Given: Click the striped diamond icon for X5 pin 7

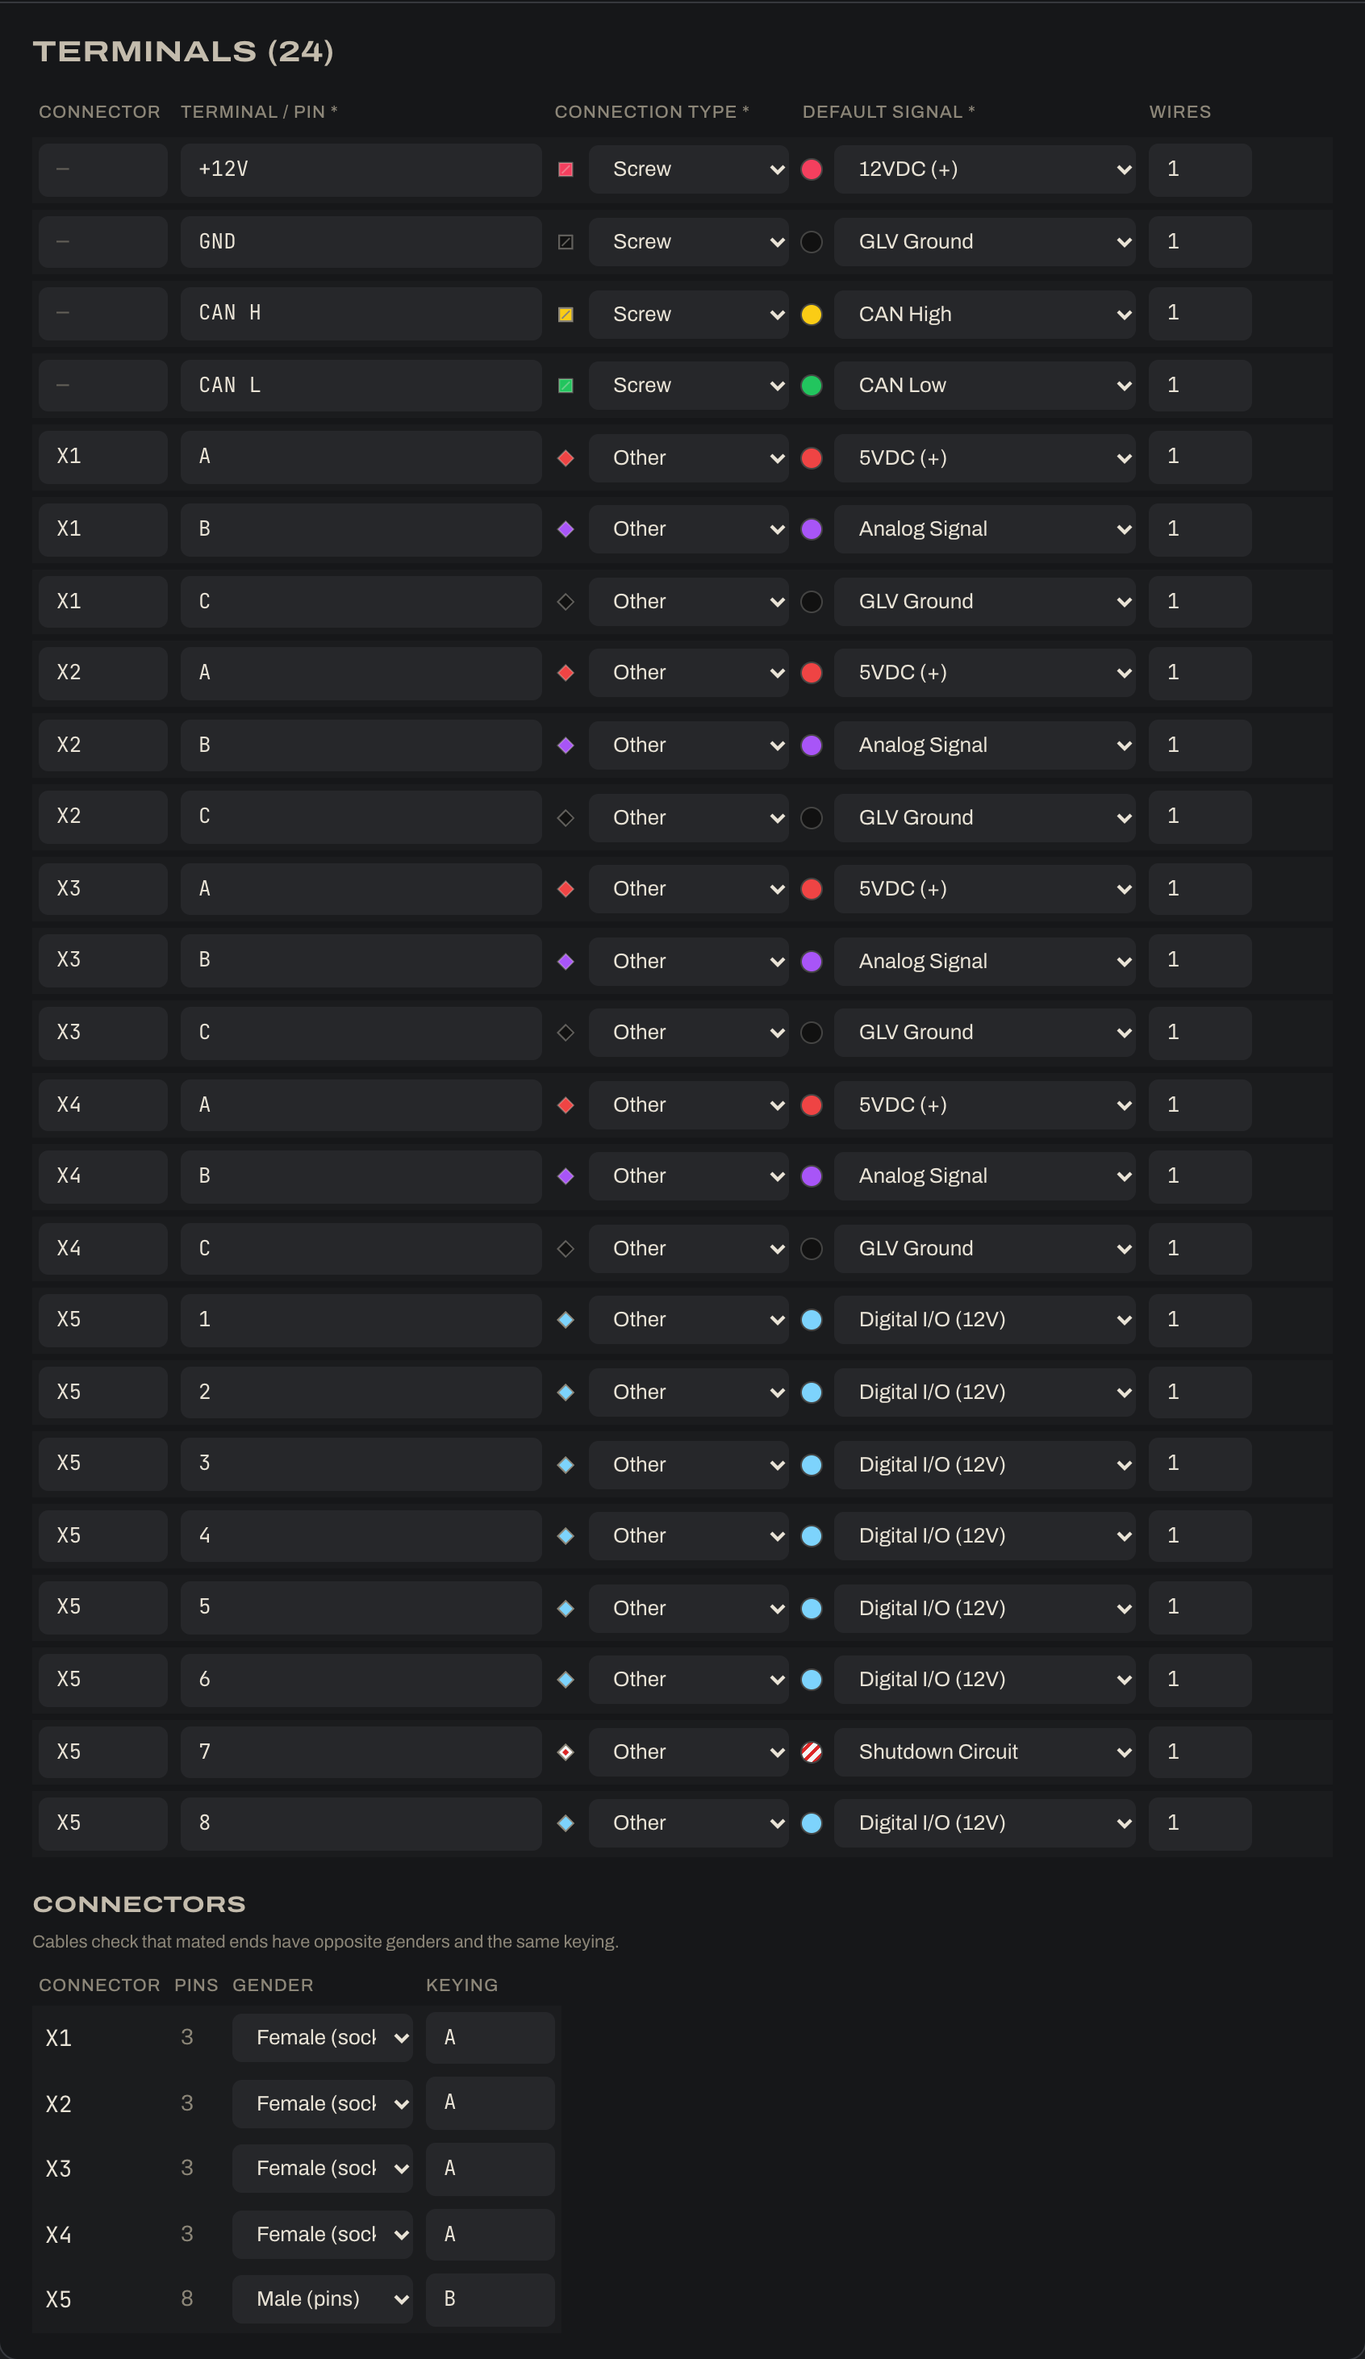Looking at the screenshot, I should [566, 1752].
